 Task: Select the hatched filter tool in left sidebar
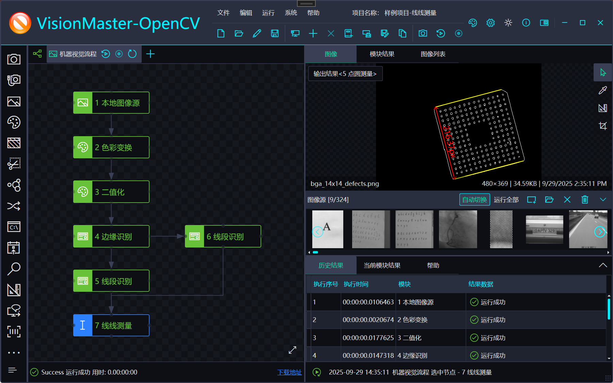14,143
